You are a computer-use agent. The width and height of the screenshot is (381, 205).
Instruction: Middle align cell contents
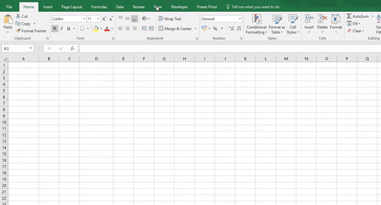tap(127, 19)
